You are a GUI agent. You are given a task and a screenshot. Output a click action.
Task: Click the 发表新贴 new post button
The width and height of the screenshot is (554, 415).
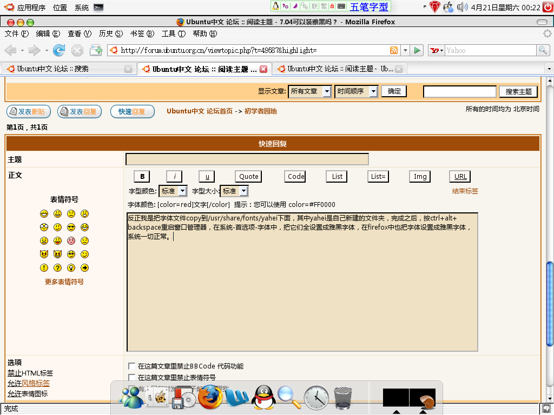point(29,111)
